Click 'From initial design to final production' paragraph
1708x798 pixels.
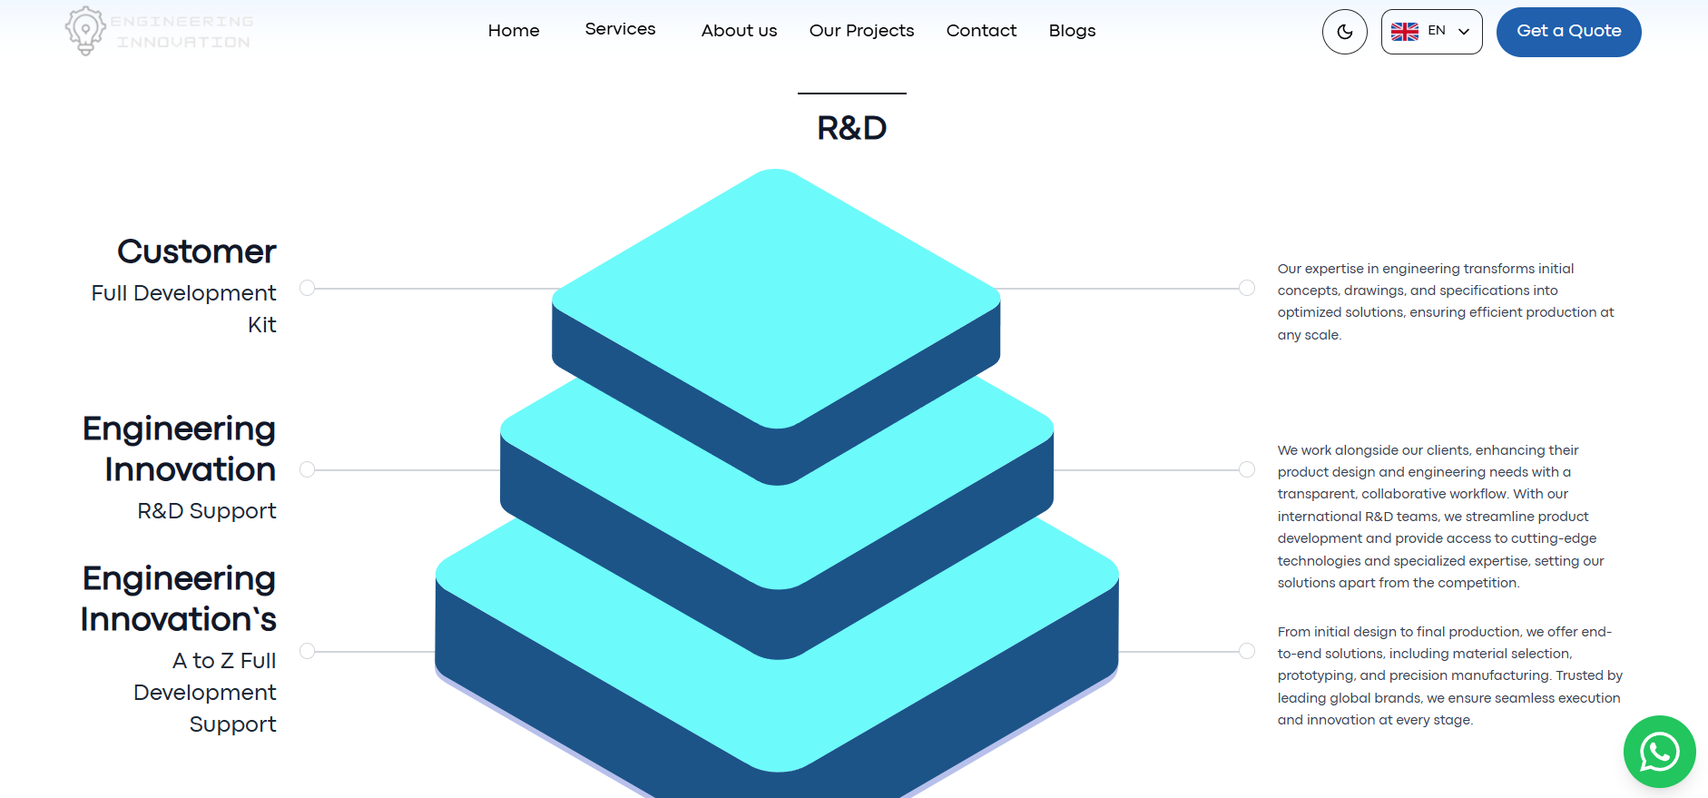click(x=1449, y=675)
